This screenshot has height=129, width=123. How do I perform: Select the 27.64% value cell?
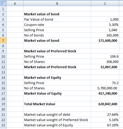105,114
